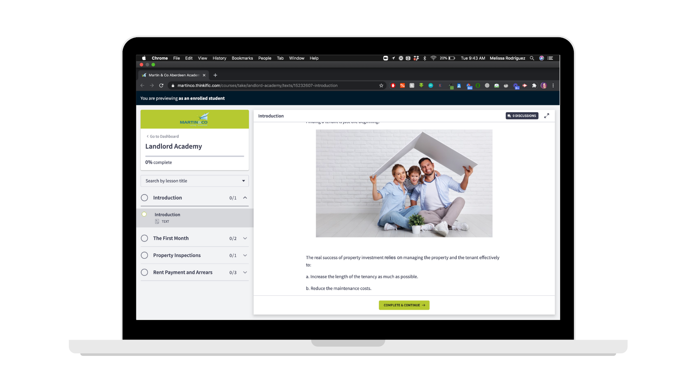Open Siri from menu bar
The width and height of the screenshot is (696, 391).
point(542,58)
